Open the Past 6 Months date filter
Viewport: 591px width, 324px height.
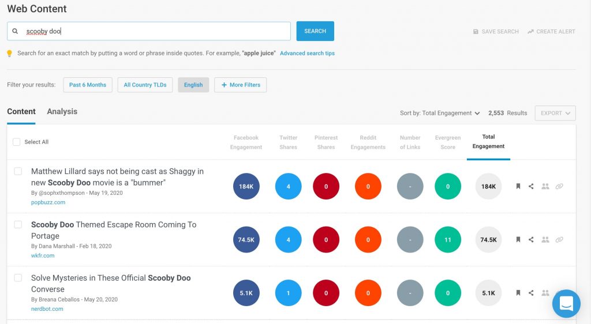[x=88, y=85]
